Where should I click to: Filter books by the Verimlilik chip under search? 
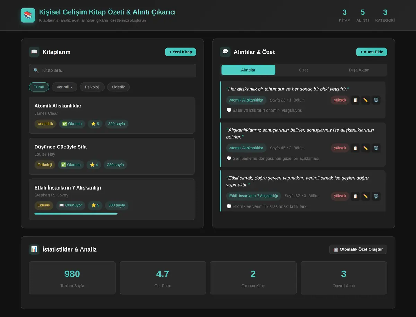[x=64, y=87]
